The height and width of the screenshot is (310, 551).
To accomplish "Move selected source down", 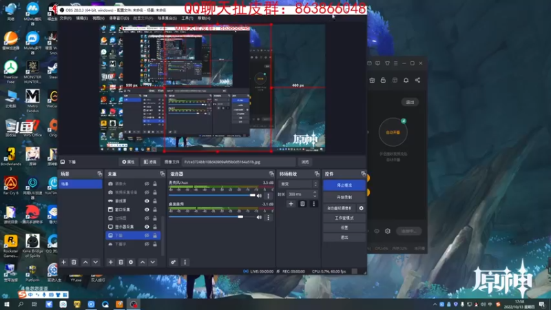I will pos(153,262).
